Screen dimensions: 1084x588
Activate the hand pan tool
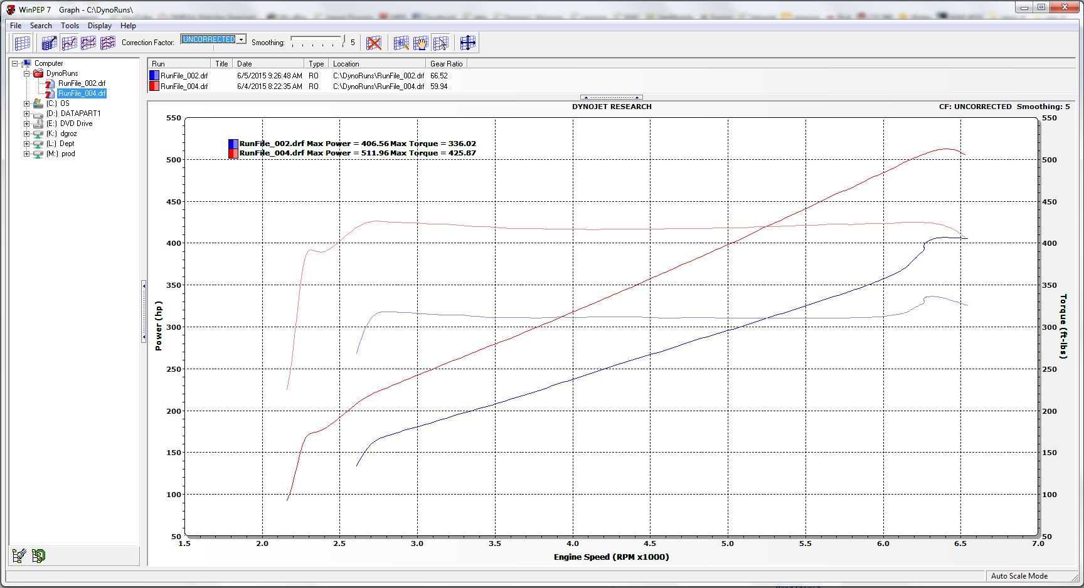click(421, 43)
